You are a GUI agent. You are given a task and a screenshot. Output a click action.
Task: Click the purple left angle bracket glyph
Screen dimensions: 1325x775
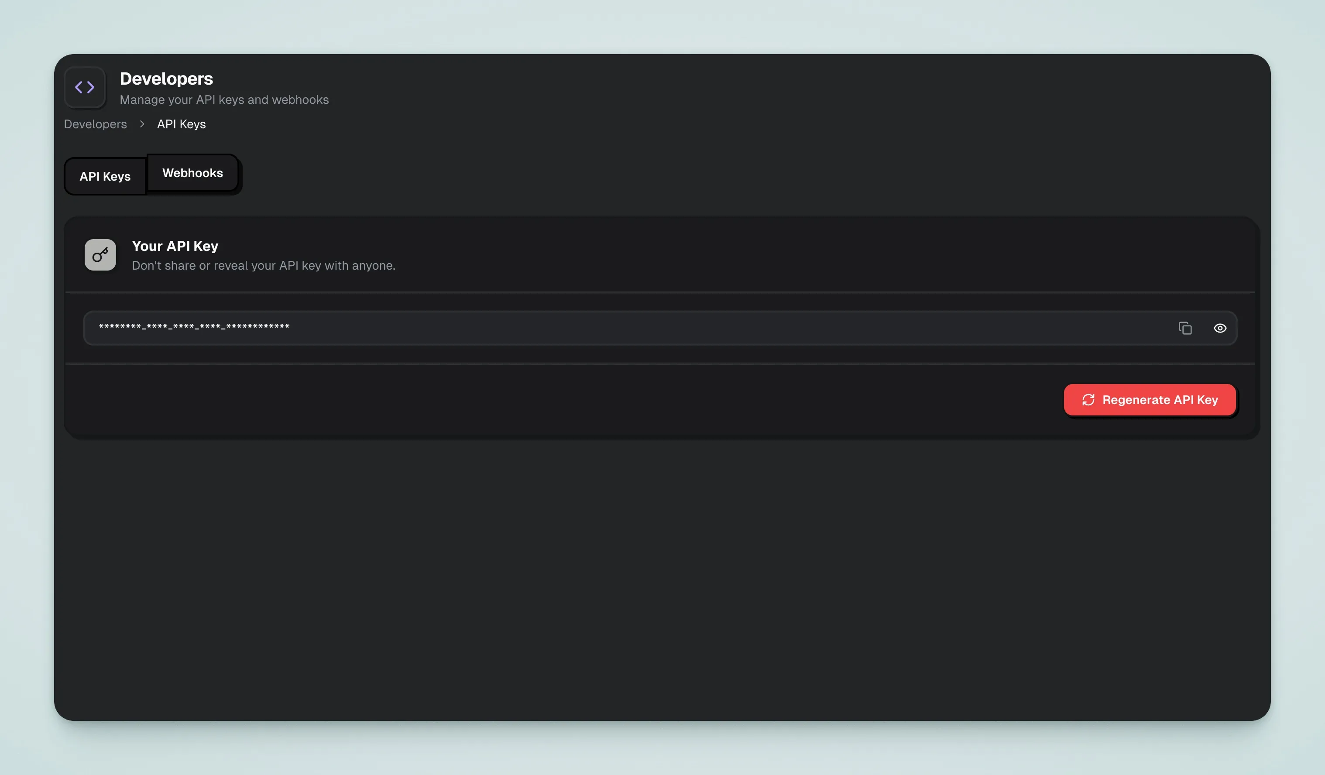pyautogui.click(x=79, y=87)
